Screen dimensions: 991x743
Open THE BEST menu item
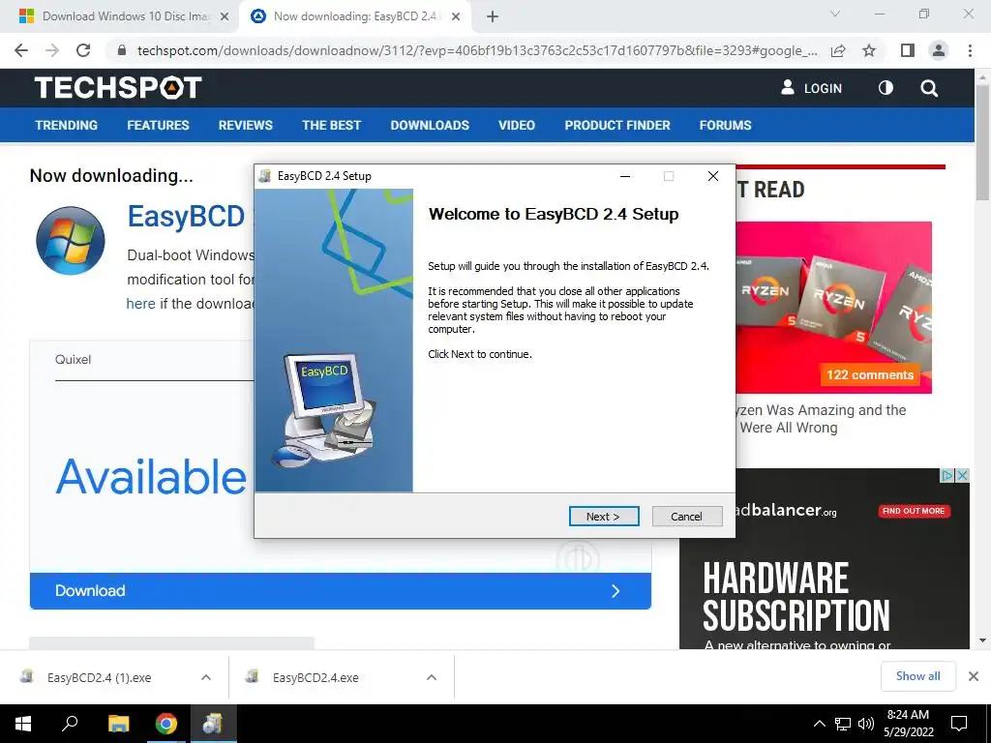[331, 125]
